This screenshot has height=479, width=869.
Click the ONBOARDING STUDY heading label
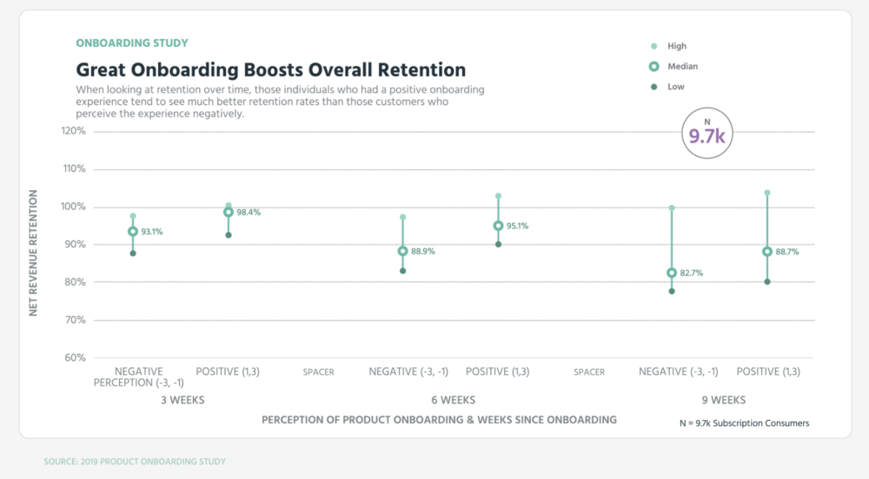pyautogui.click(x=132, y=43)
